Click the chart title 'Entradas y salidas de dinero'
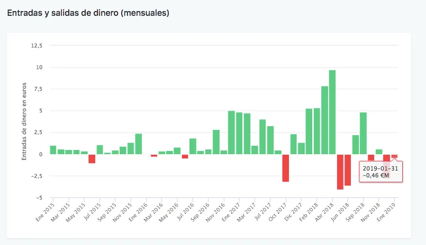426x245 pixels. (x=88, y=13)
